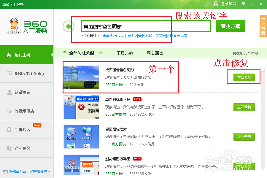Click 立即修复 for 桌面图标蓝色阴影
267x178 pixels.
pyautogui.click(x=244, y=77)
